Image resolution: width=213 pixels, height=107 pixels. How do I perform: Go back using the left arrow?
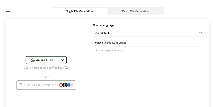pyautogui.click(x=8, y=11)
